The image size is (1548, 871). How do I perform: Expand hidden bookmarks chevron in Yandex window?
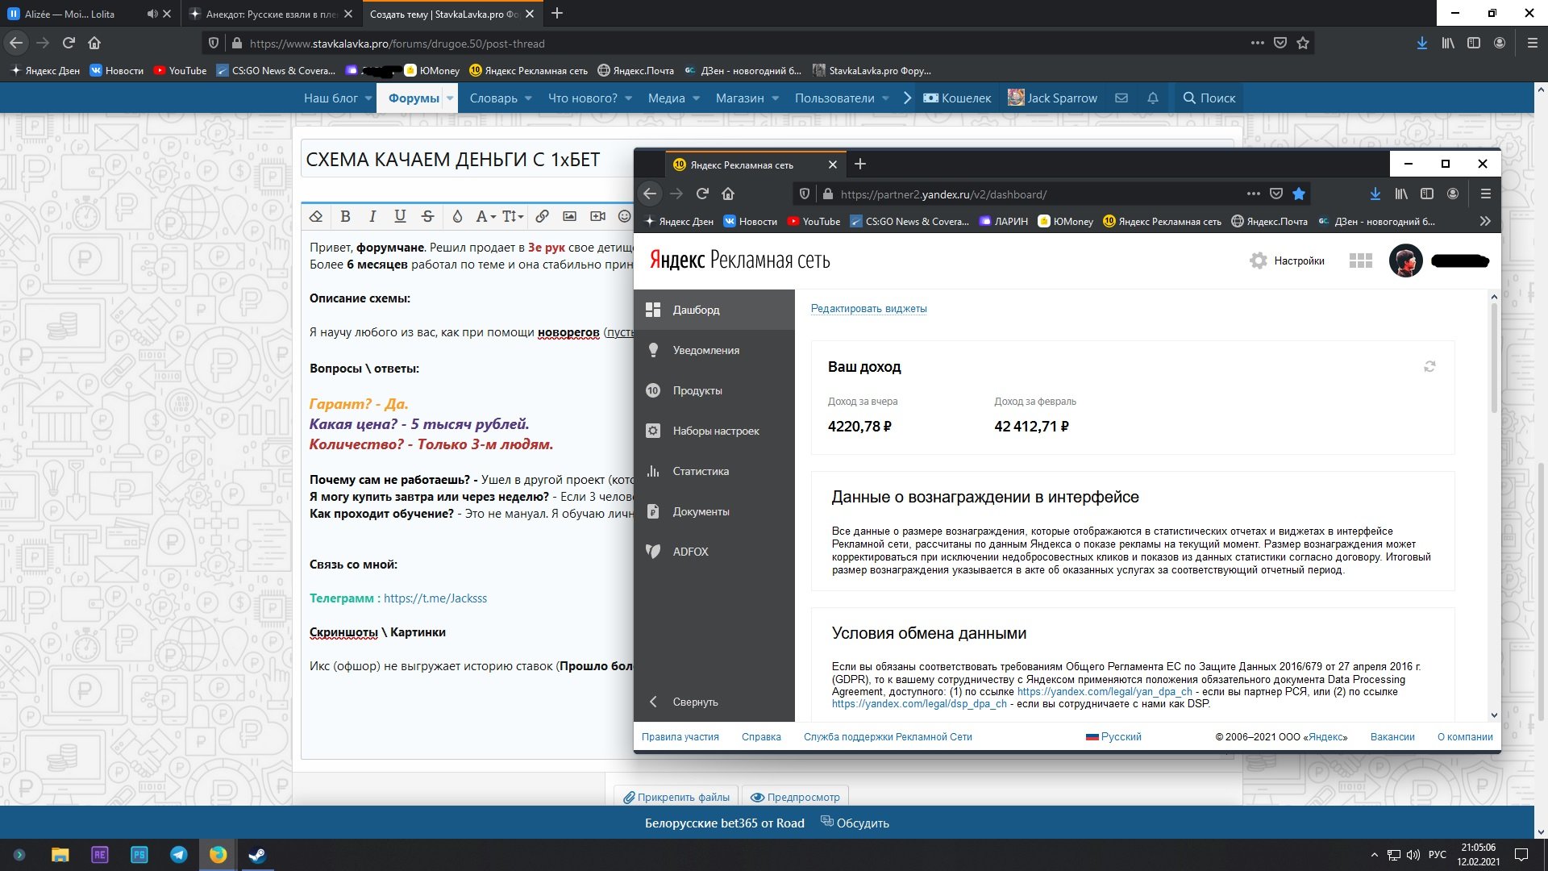(1485, 221)
